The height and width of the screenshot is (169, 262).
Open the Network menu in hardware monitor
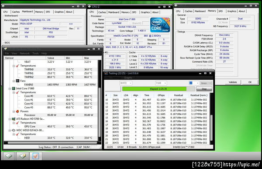(24, 53)
